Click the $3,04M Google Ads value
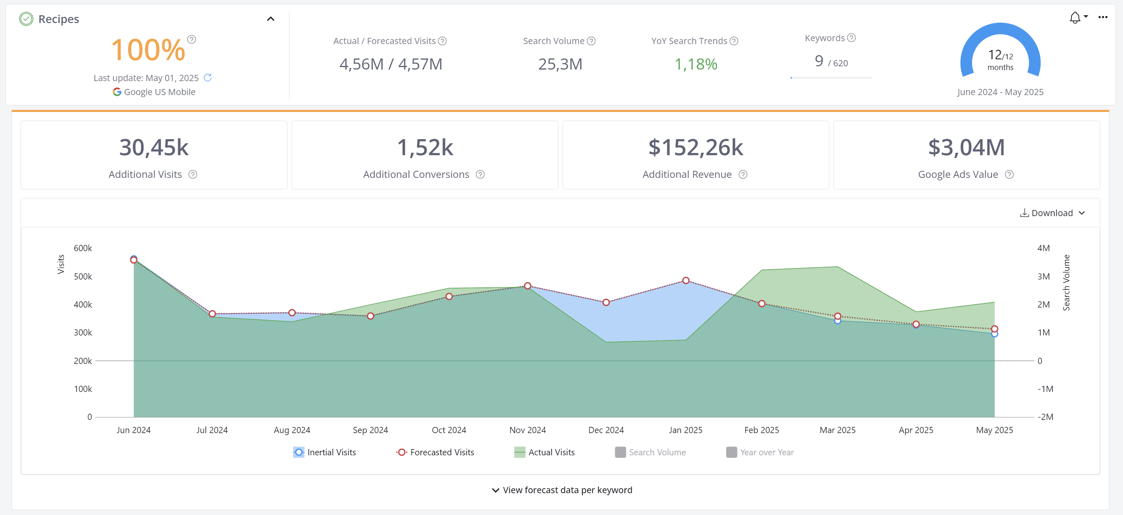Image resolution: width=1123 pixels, height=515 pixels. [967, 147]
